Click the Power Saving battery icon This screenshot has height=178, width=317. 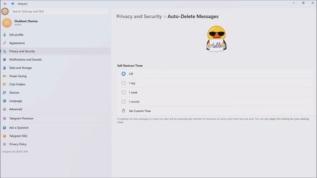tap(4, 76)
